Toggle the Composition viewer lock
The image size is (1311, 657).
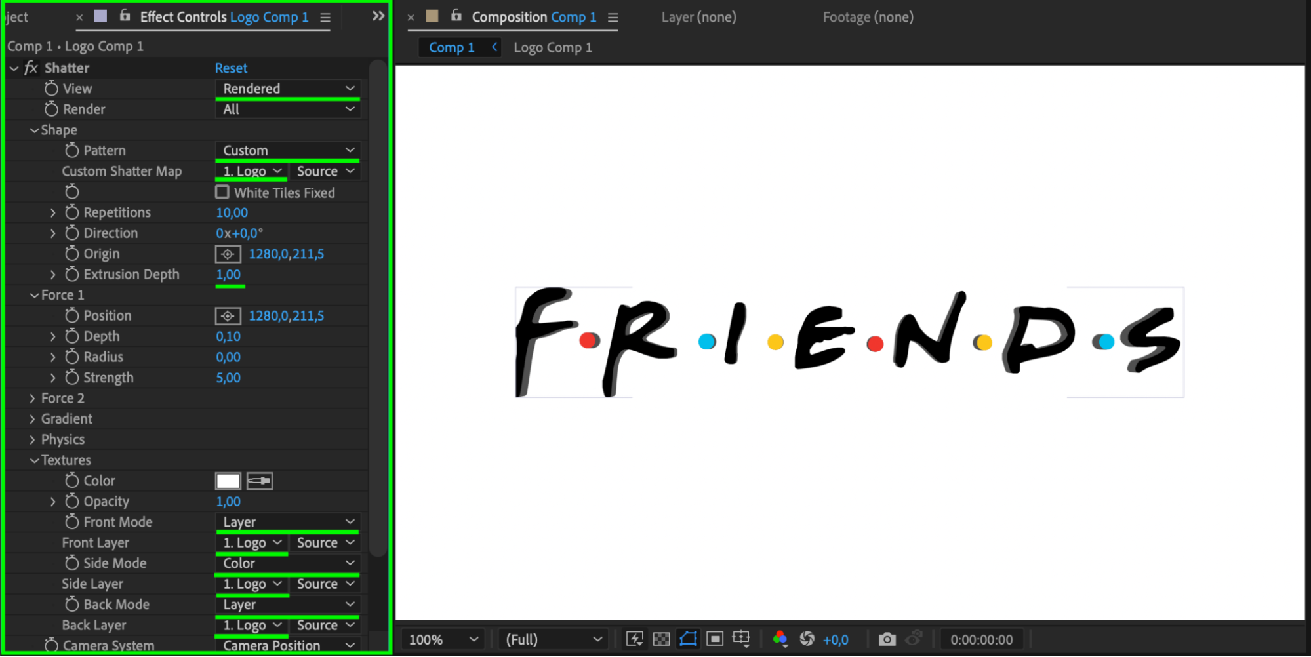click(x=456, y=15)
